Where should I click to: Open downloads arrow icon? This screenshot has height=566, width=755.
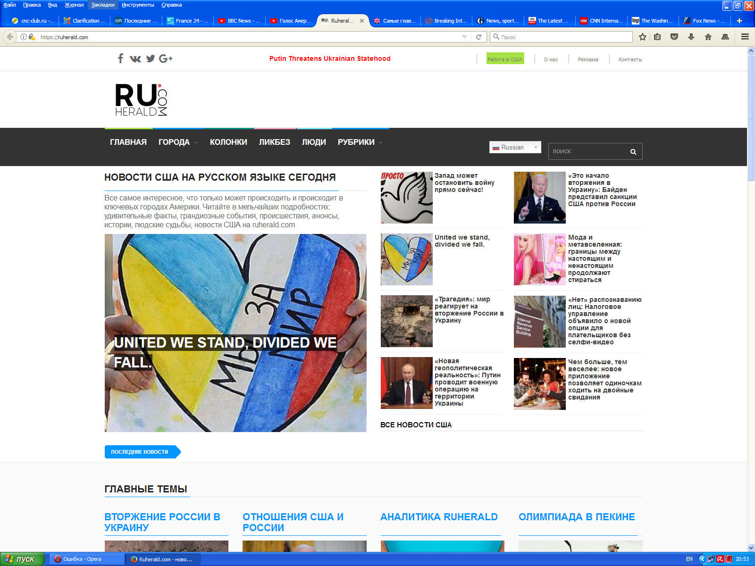(691, 37)
